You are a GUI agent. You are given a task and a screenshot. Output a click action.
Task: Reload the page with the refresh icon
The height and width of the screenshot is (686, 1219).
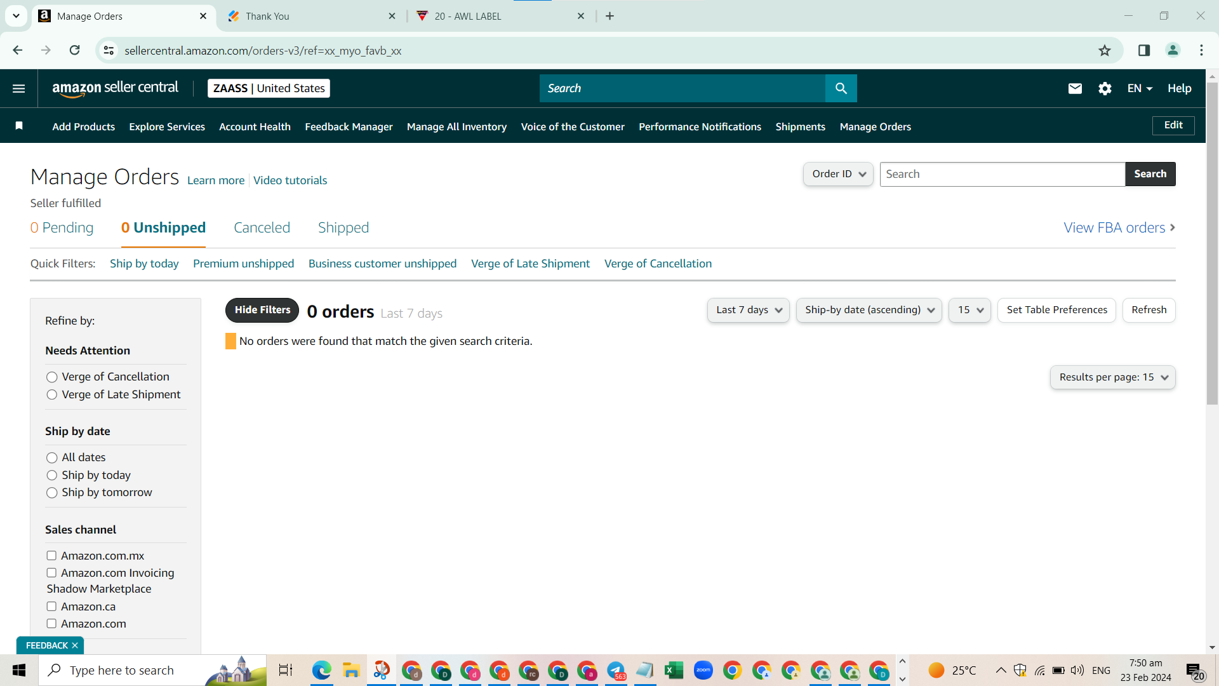pos(75,50)
